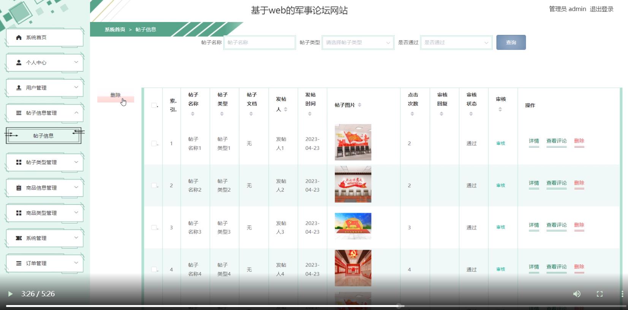The image size is (628, 310).
Task: Click the home icon beside 系统首页
Action: coord(19,37)
